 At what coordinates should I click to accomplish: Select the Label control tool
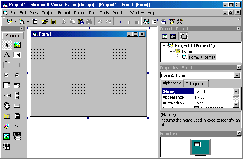pos(7,55)
